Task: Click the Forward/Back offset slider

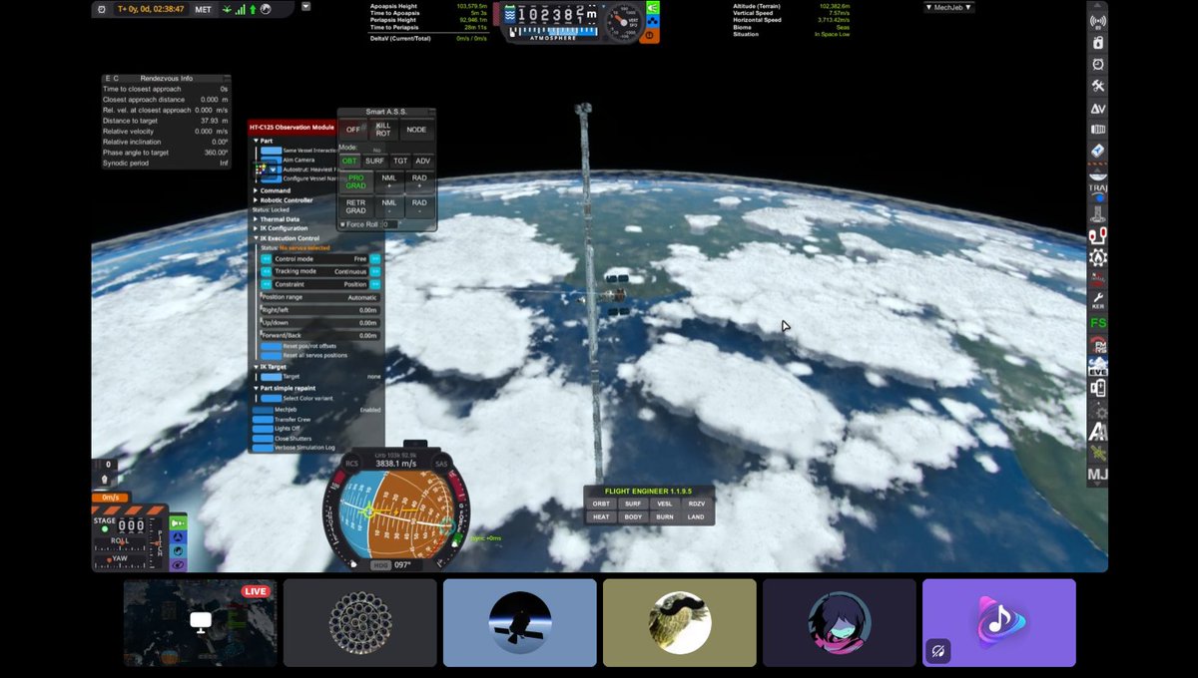Action: (x=319, y=336)
